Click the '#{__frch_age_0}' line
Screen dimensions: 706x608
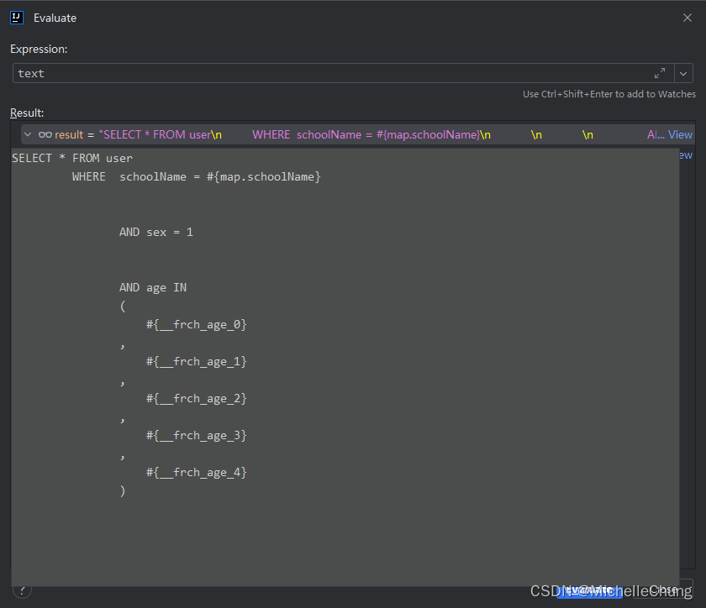pyautogui.click(x=197, y=324)
